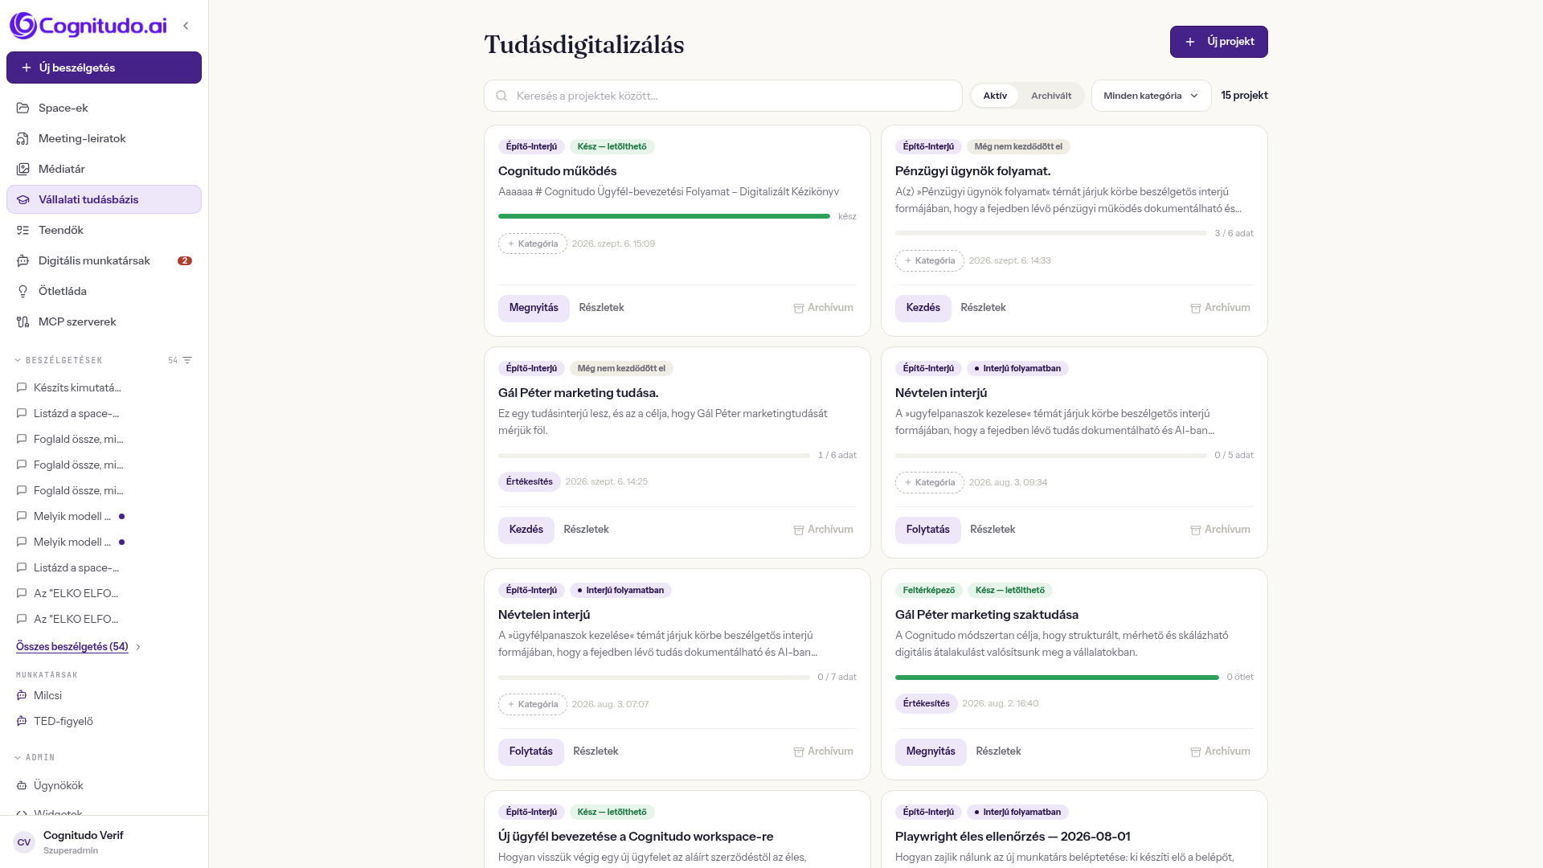Screen dimensions: 1543x868
Task: Click the Milcsi coworker icon
Action: click(x=22, y=695)
